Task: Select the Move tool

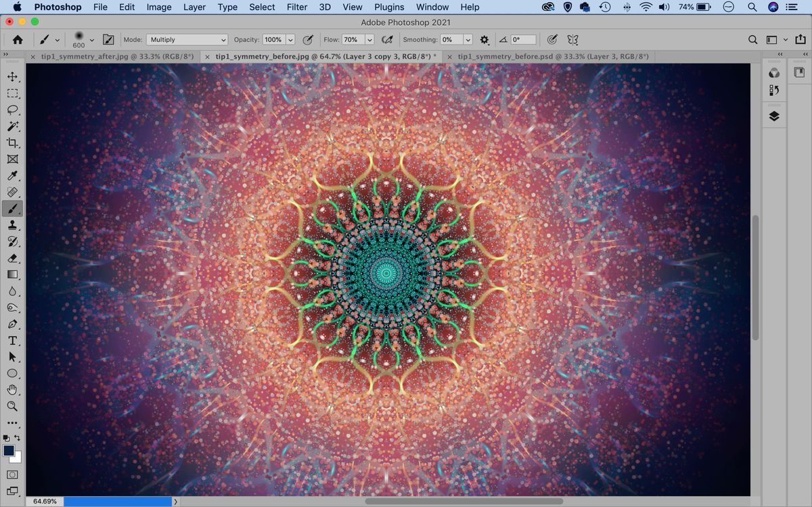Action: (13, 76)
